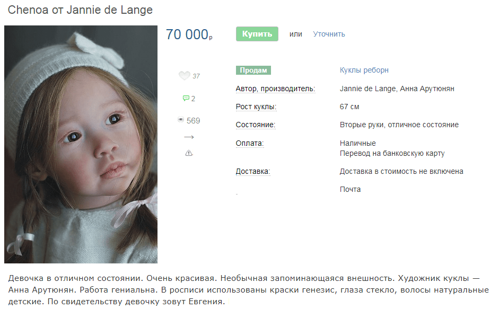Screen dimensions: 490x309
Task: Click the likes count 37
Action: [196, 76]
